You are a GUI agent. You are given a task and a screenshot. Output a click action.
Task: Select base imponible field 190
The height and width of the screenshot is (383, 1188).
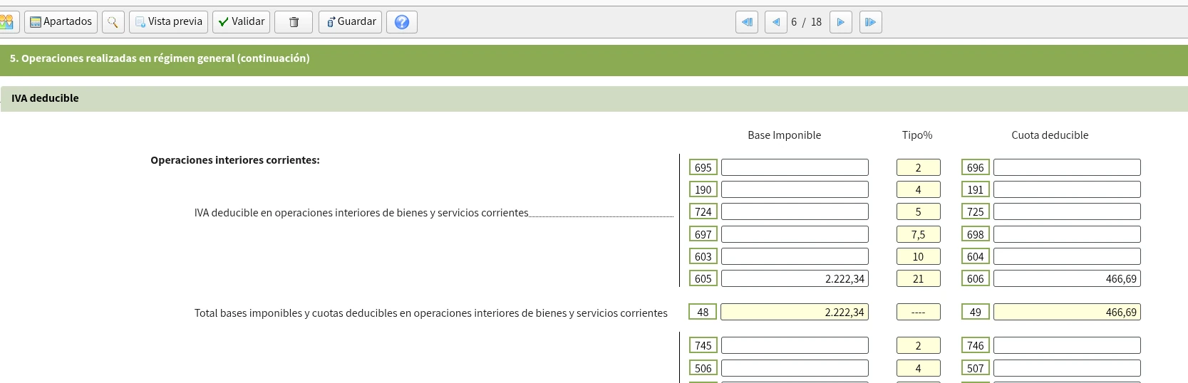coord(795,189)
